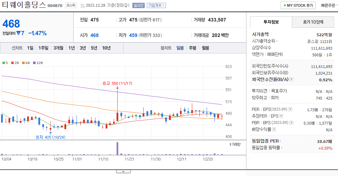The height and width of the screenshot is (176, 338).
Task: Click the help icon next to 추정PER EPS
Action: 281,116
